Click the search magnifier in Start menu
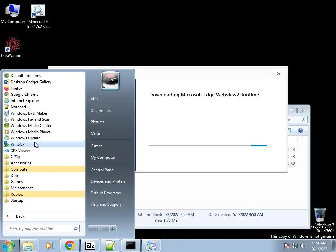Screen dimensions: 336x252 pos(76,229)
